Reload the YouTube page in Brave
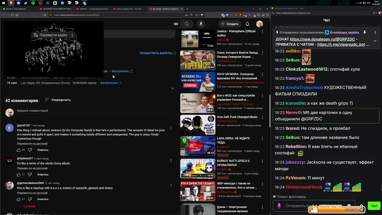The height and width of the screenshot is (215, 382). click(x=12, y=15)
